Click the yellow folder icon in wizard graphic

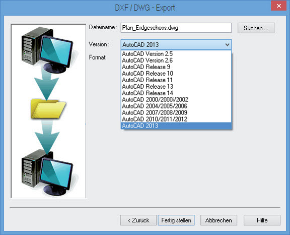pos(48,109)
